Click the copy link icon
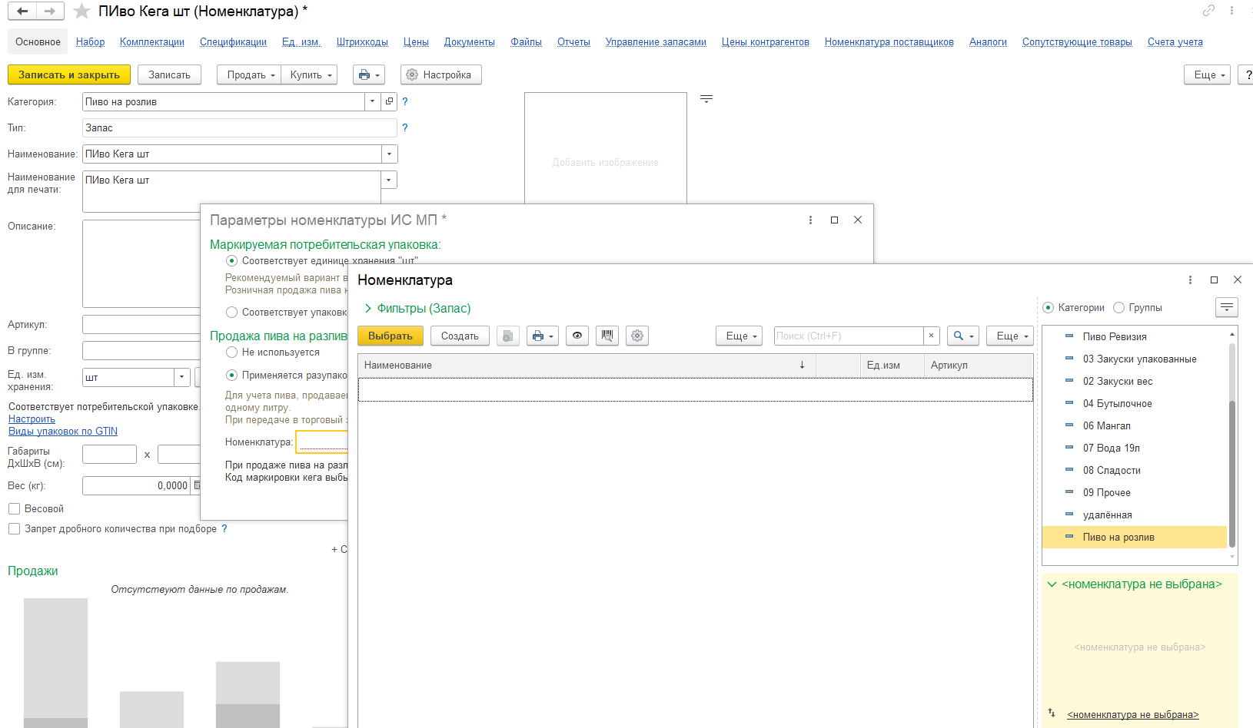 click(x=1208, y=11)
